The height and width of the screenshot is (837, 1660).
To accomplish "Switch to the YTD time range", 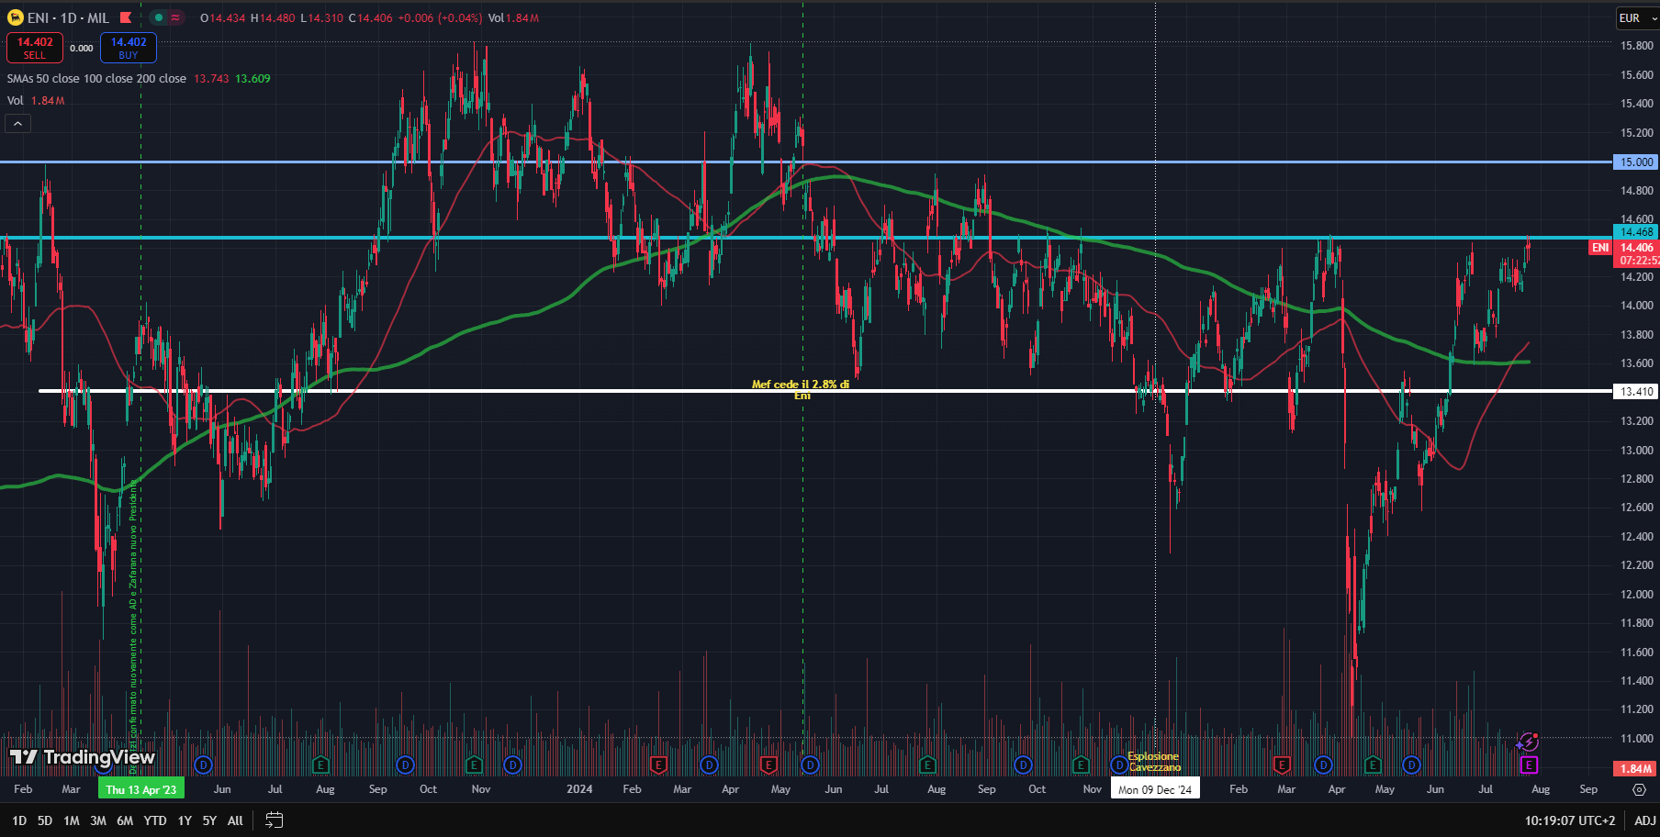I will pyautogui.click(x=155, y=820).
